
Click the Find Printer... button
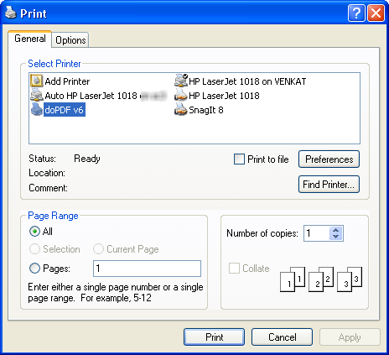pyautogui.click(x=329, y=185)
